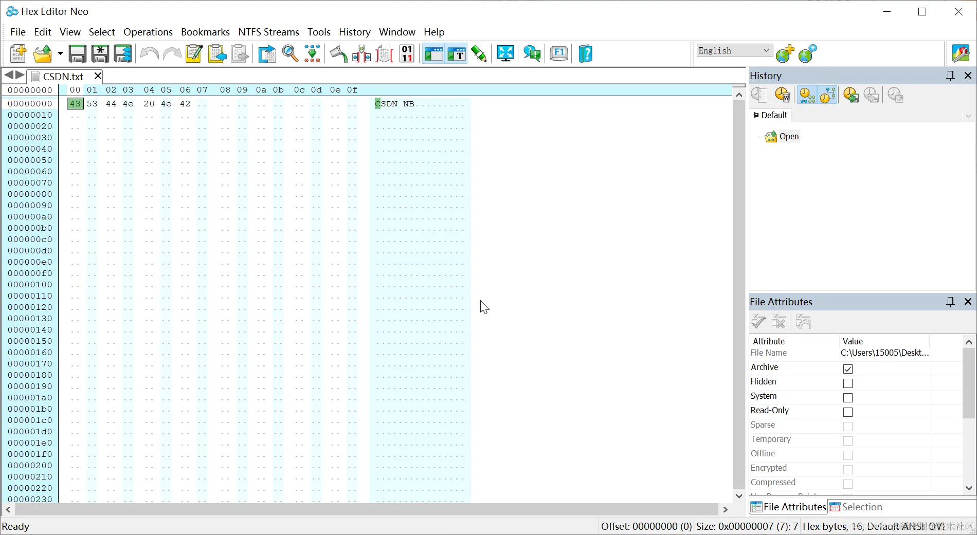Toggle the text pane T icon
Screen dimensions: 977x535
pyautogui.click(x=457, y=53)
